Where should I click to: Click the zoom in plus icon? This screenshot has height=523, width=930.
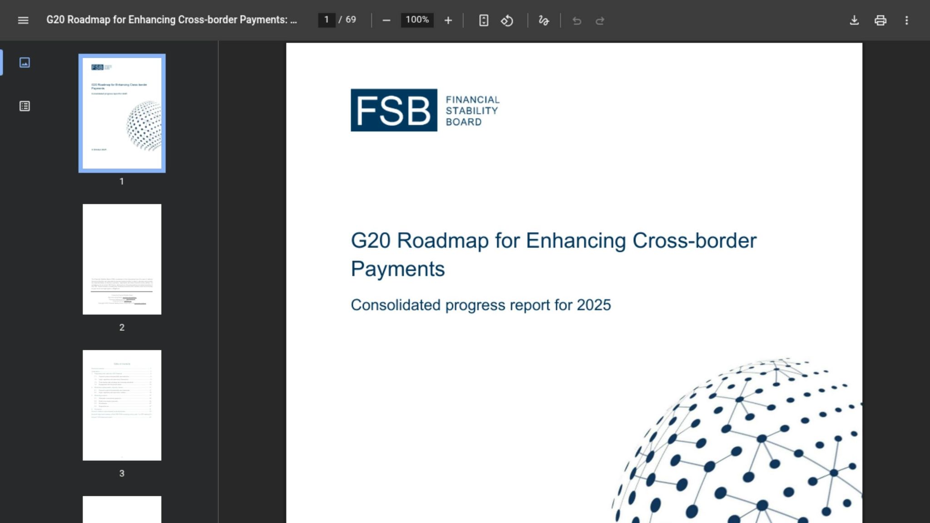[448, 20]
